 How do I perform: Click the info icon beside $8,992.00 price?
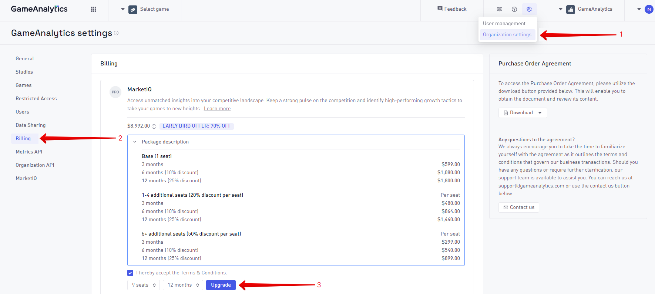tap(154, 126)
